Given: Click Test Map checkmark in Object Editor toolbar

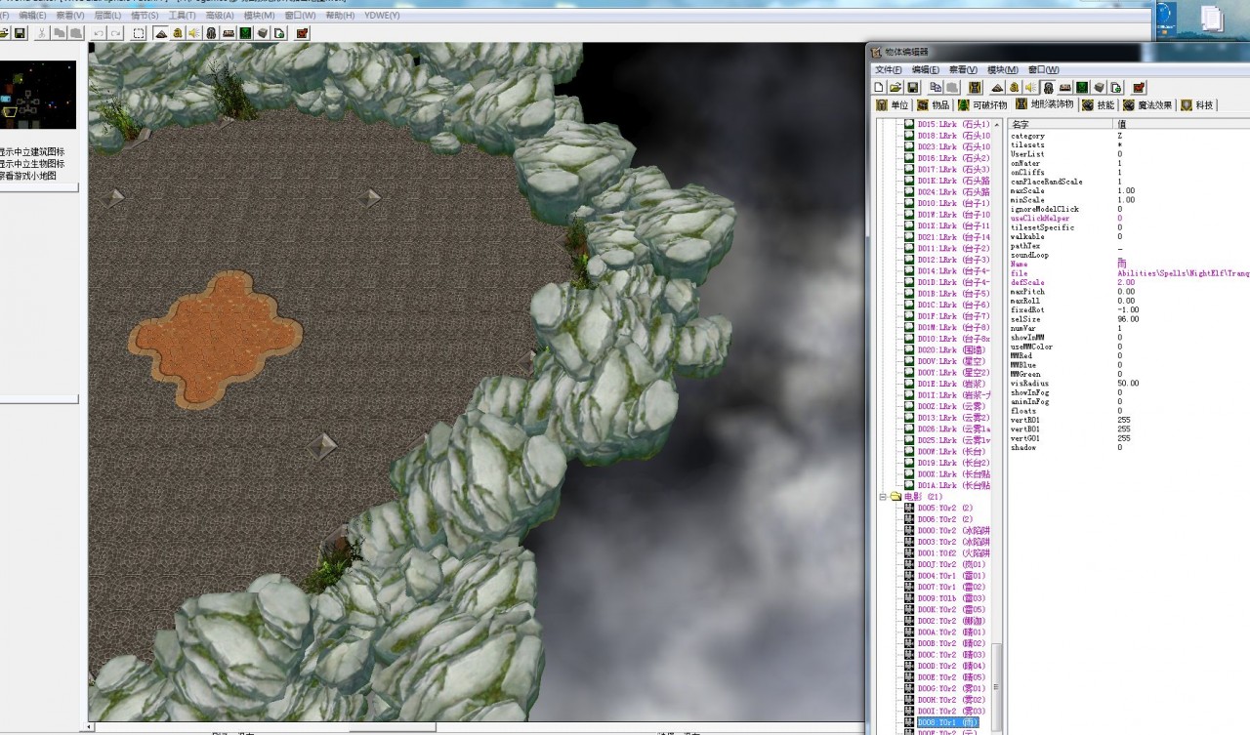Looking at the screenshot, I should (x=1140, y=88).
